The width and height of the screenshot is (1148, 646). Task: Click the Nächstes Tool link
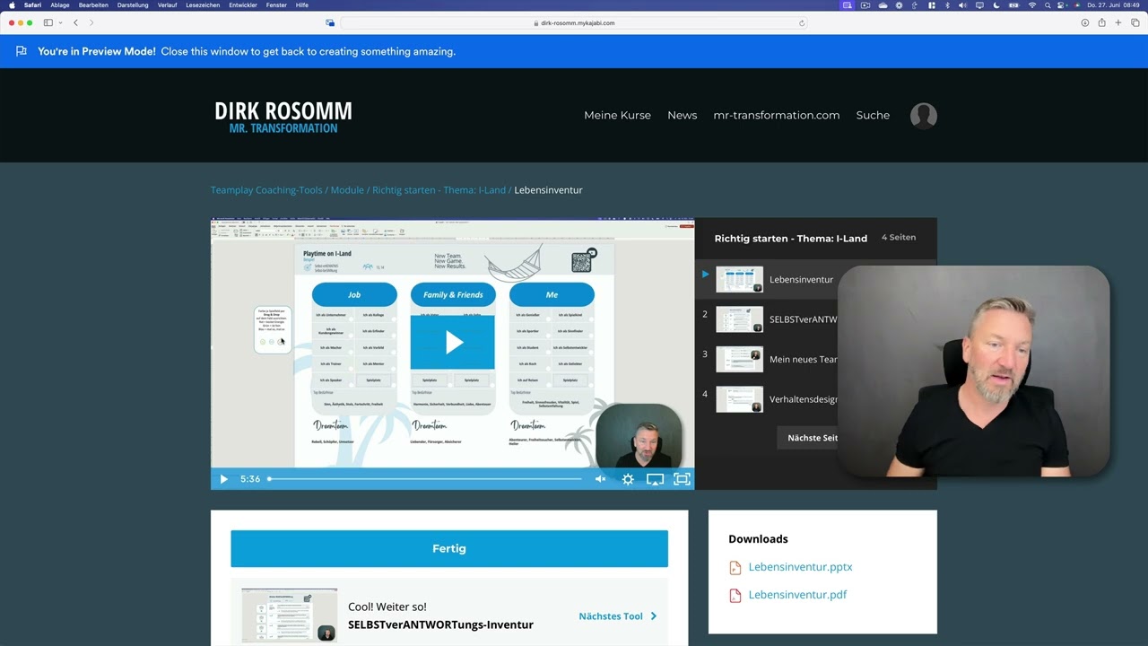[x=611, y=616]
